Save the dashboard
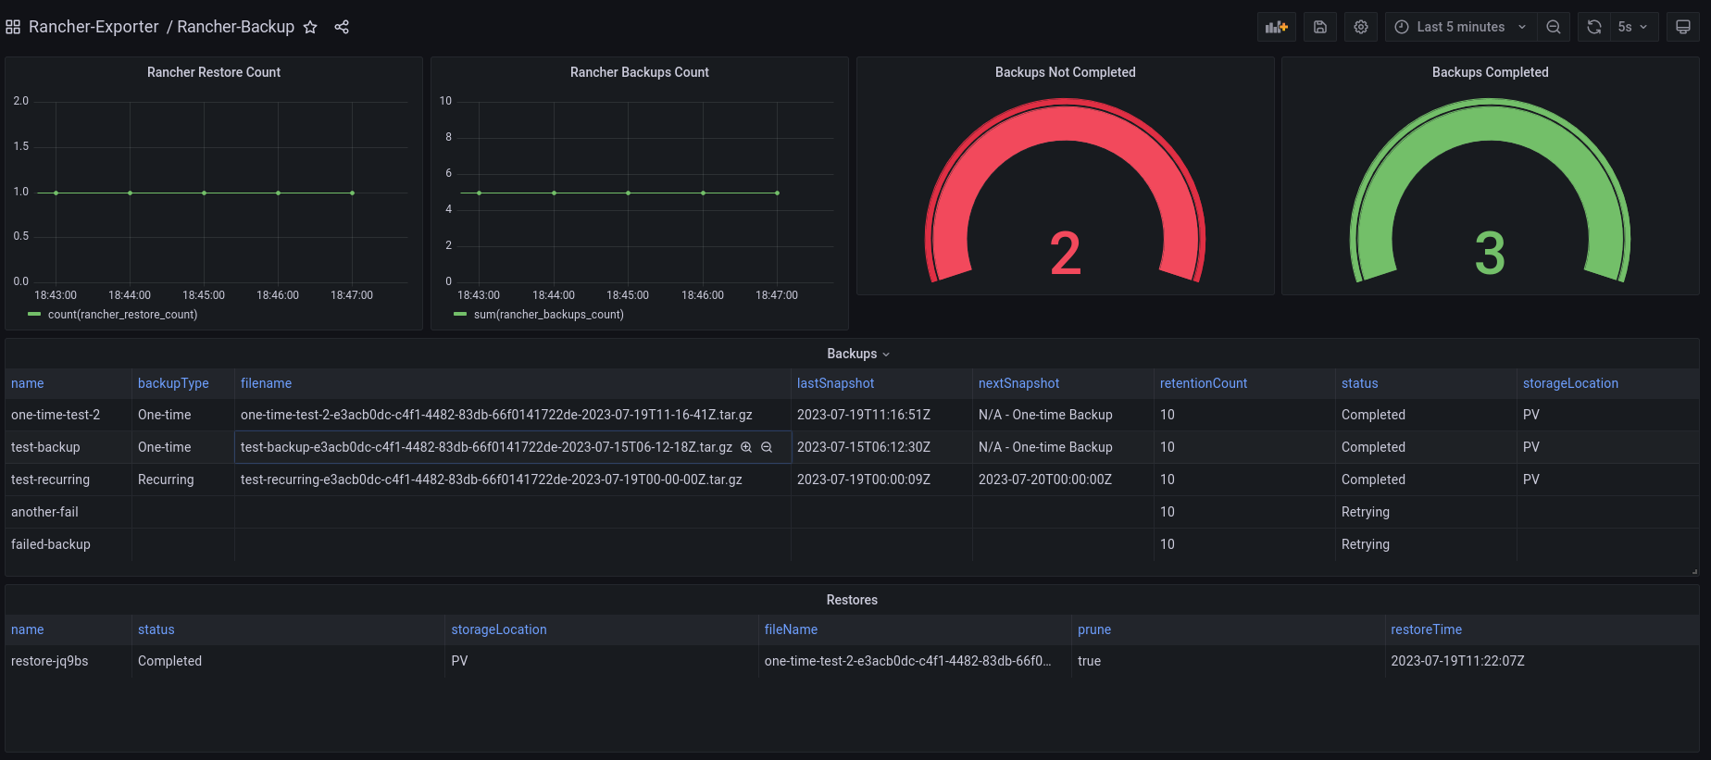Screen dimensions: 1711x760 1320,27
